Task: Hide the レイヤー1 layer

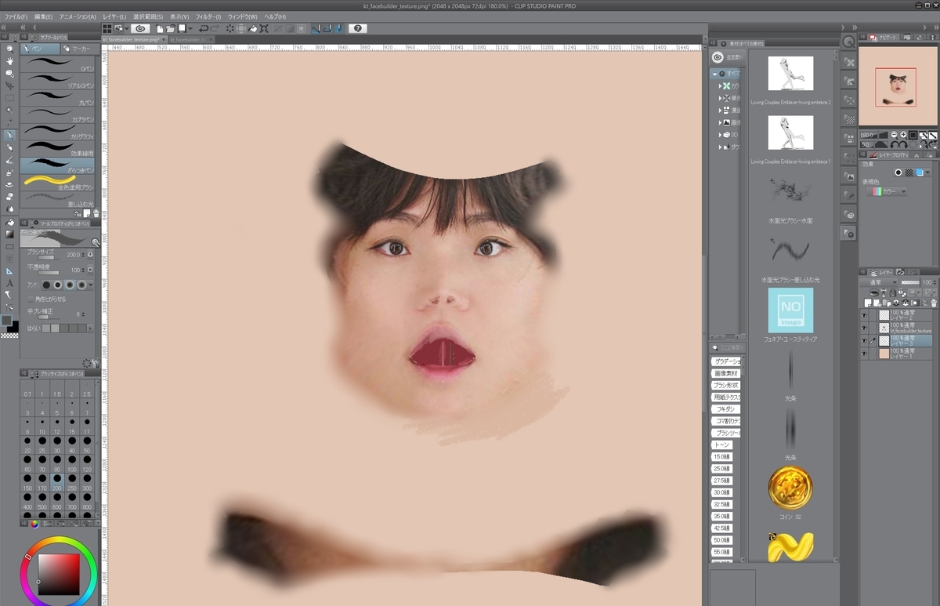Action: coord(865,352)
